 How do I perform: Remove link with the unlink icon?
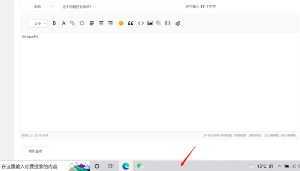tap(82, 23)
